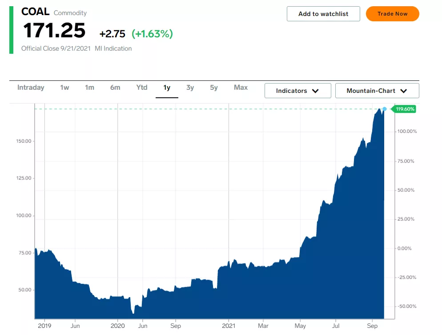
Task: Click the Mar x-axis label
Action: [x=263, y=326]
